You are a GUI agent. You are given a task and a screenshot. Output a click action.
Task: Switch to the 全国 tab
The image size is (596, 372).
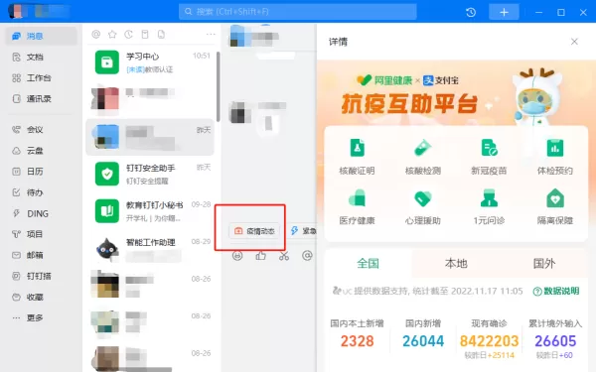tap(368, 264)
